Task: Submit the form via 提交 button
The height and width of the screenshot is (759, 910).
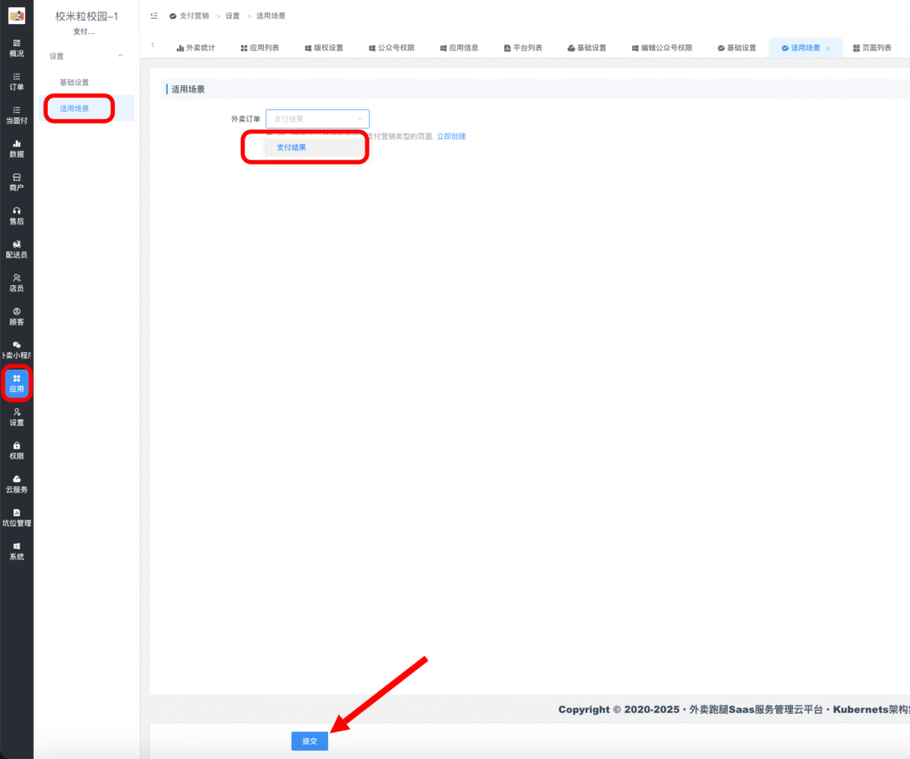Action: [308, 740]
